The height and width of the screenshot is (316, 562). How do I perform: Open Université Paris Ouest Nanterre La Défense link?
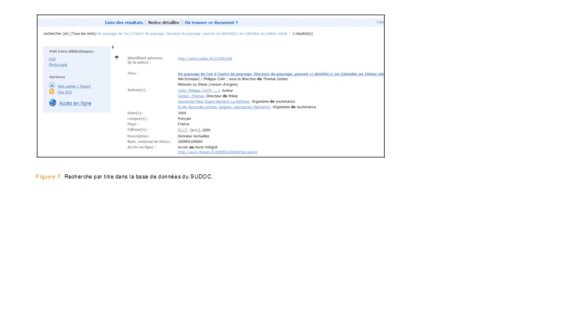click(x=214, y=101)
